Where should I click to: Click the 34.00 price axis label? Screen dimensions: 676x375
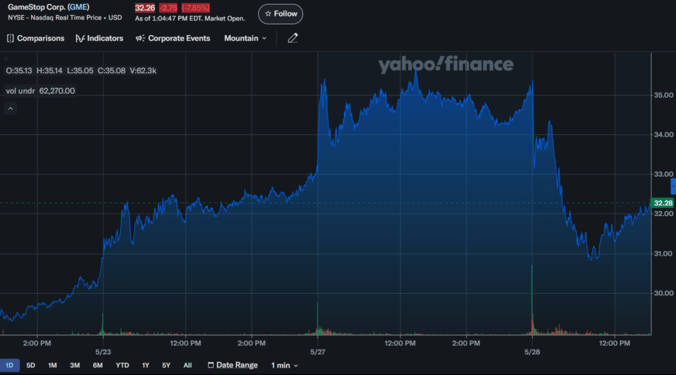(x=663, y=134)
